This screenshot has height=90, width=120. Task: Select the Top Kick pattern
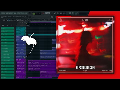coord(7,34)
